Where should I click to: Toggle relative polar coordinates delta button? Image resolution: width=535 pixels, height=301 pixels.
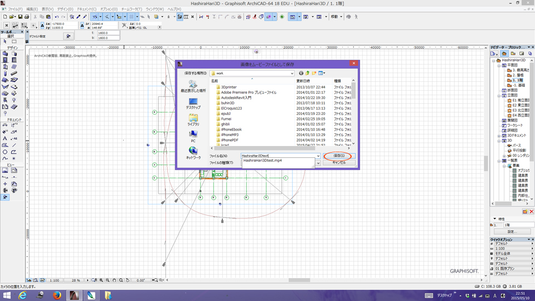point(82,26)
